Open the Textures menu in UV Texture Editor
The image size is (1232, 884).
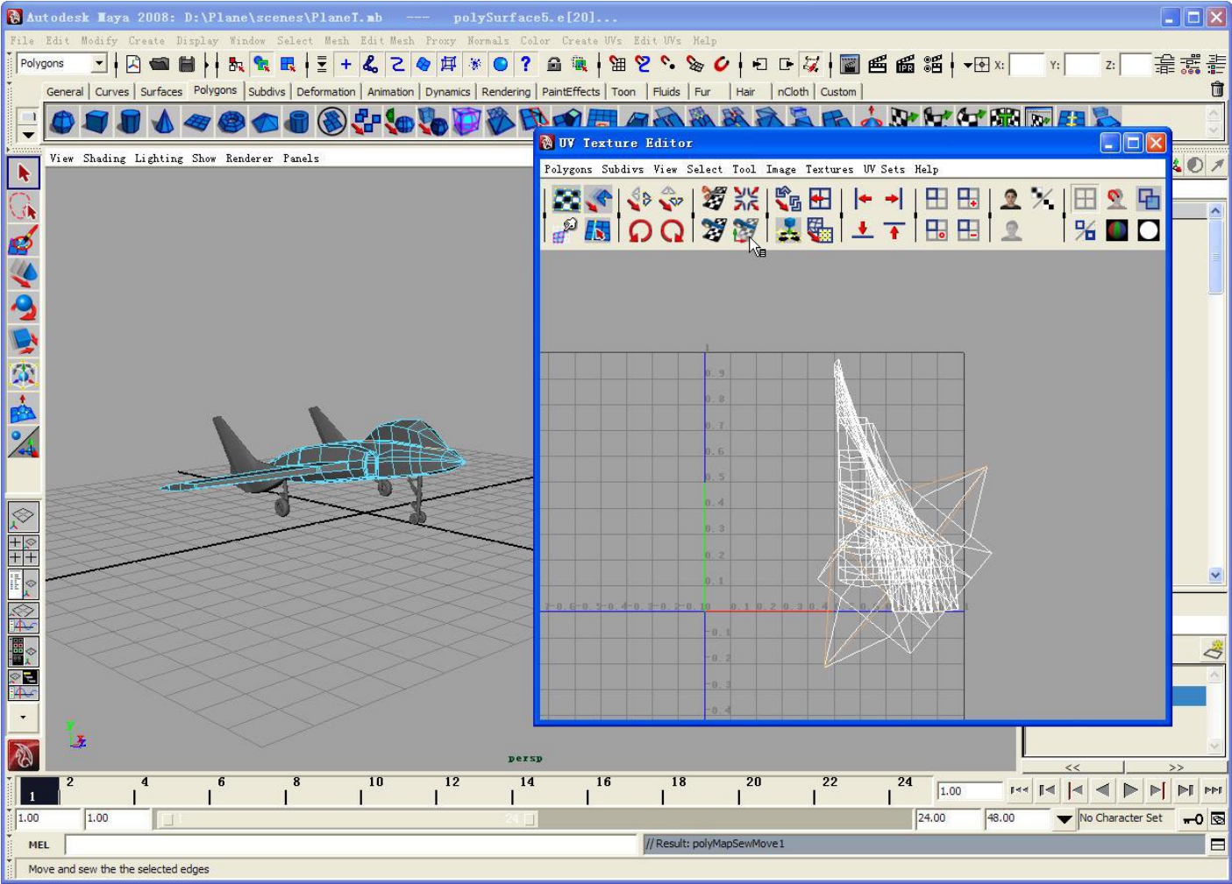829,170
